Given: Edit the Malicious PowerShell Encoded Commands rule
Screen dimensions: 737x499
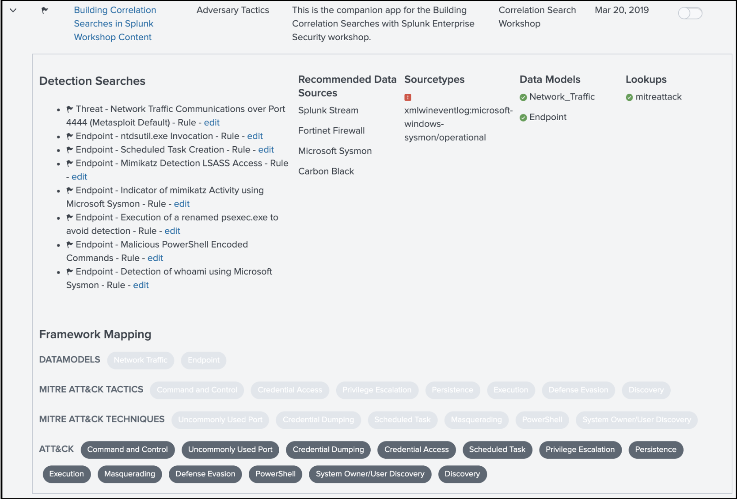Looking at the screenshot, I should (155, 258).
